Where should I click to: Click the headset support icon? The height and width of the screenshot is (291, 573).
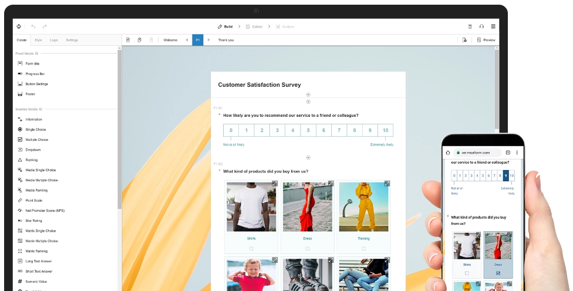(x=481, y=26)
